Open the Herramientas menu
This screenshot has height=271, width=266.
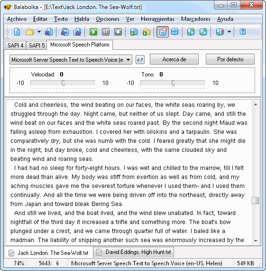157,19
